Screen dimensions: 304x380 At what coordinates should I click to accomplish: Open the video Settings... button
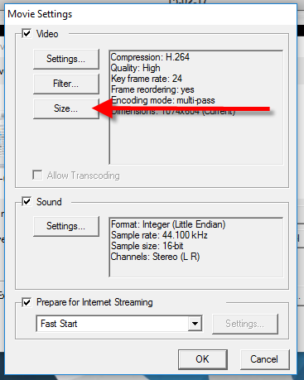point(66,59)
